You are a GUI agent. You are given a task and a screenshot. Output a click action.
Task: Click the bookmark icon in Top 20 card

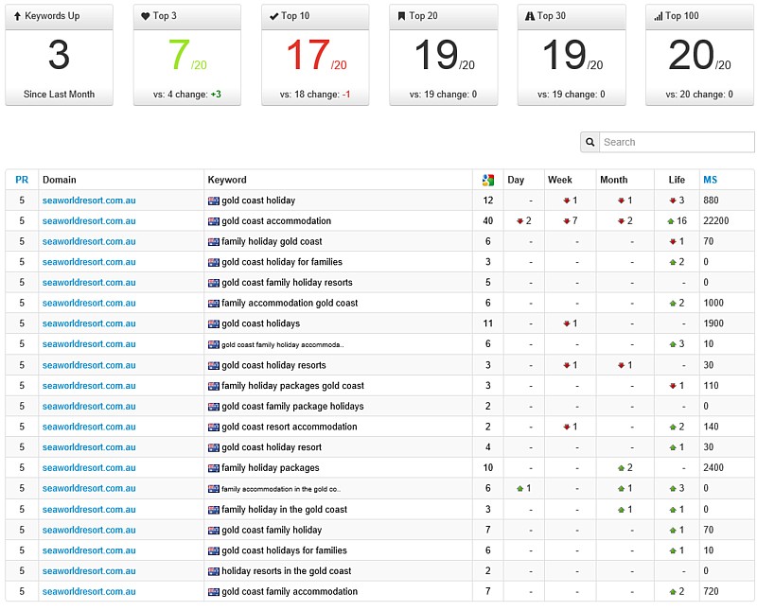tap(401, 16)
